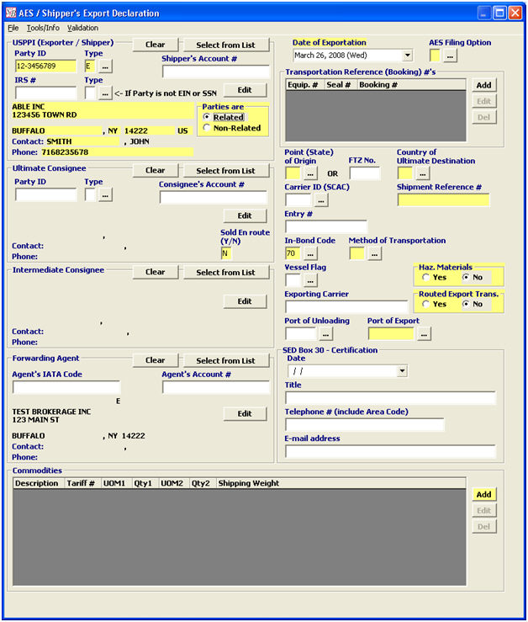
Task: Clear the Ultimate Consignee section
Action: click(x=156, y=170)
